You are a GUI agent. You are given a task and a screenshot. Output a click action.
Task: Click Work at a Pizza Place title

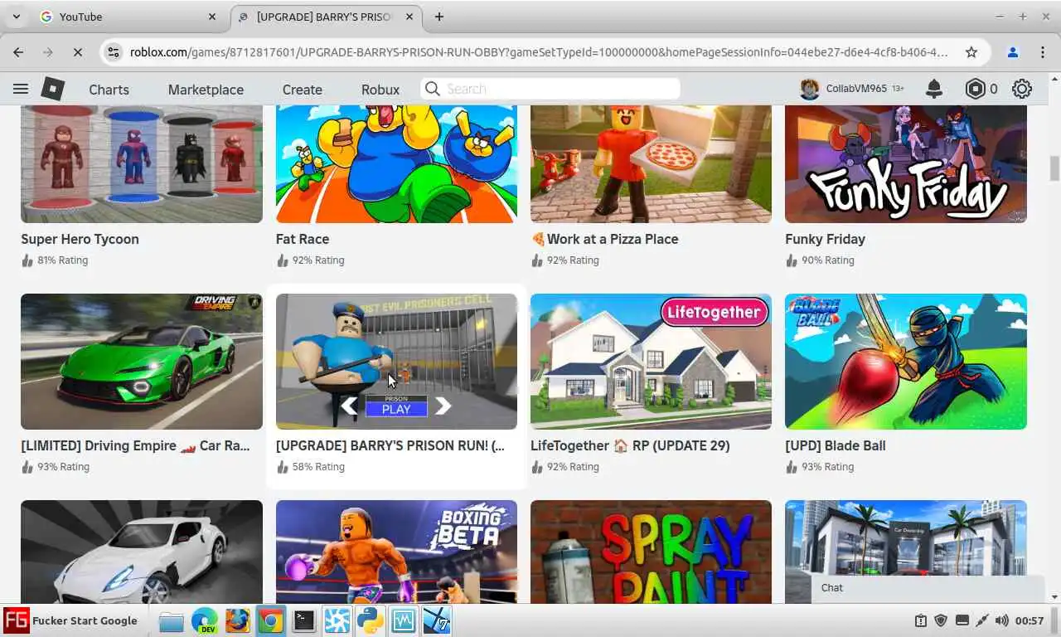[605, 239]
